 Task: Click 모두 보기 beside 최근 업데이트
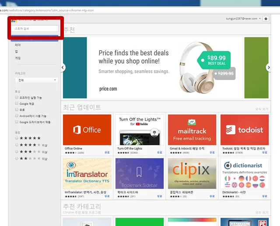262,109
